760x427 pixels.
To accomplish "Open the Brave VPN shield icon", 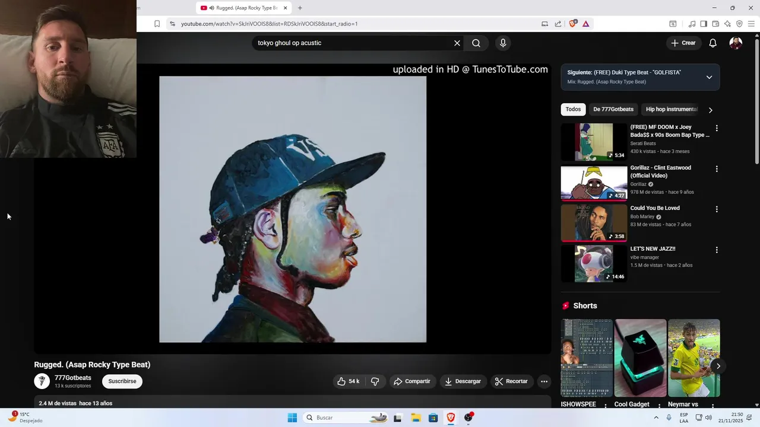I will tap(739, 24).
